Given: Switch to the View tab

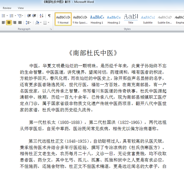Looking at the screenshot, I should click(21, 8).
